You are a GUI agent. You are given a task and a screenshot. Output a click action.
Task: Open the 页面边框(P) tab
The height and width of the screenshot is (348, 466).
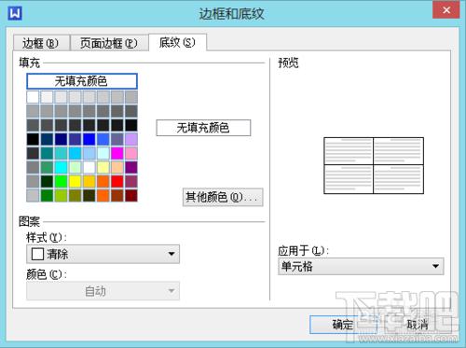point(109,43)
